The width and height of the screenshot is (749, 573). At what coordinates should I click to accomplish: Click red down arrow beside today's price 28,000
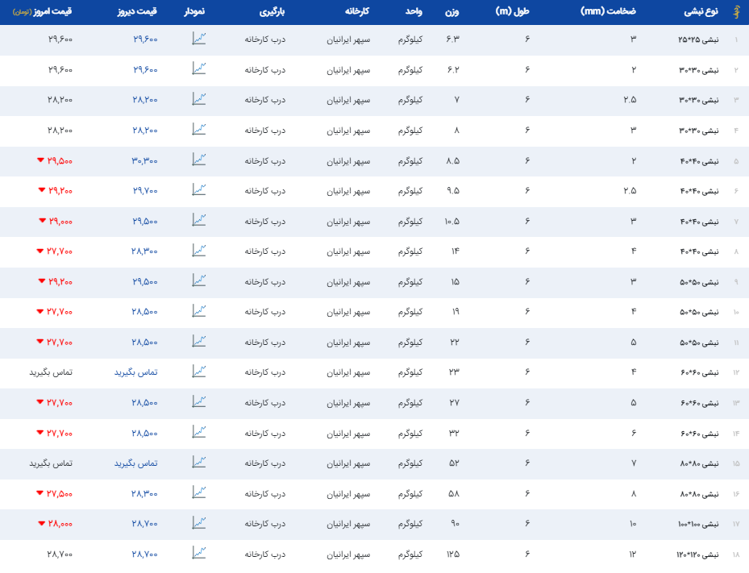pyautogui.click(x=40, y=523)
